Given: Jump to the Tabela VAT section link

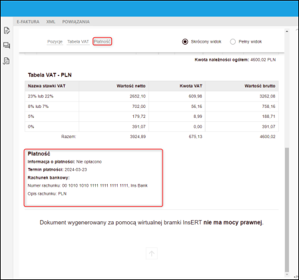Looking at the screenshot, I should (x=78, y=41).
